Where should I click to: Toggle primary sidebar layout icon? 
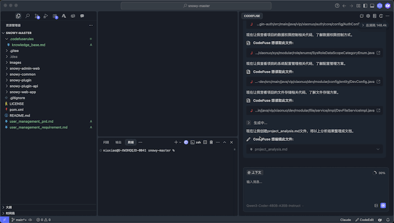pos(365,6)
